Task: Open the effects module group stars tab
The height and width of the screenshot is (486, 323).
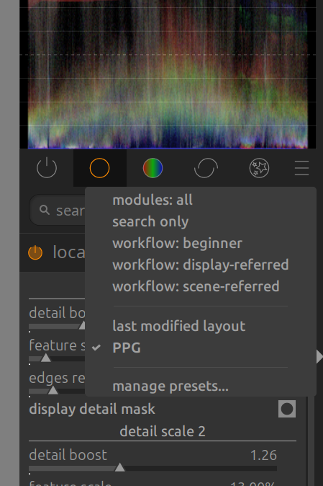Action: tap(259, 168)
